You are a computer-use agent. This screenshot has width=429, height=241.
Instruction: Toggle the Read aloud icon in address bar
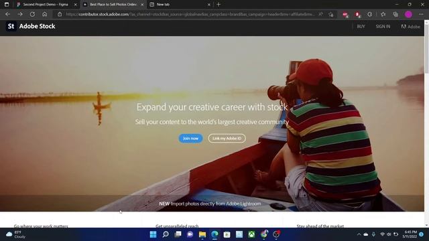(320, 14)
